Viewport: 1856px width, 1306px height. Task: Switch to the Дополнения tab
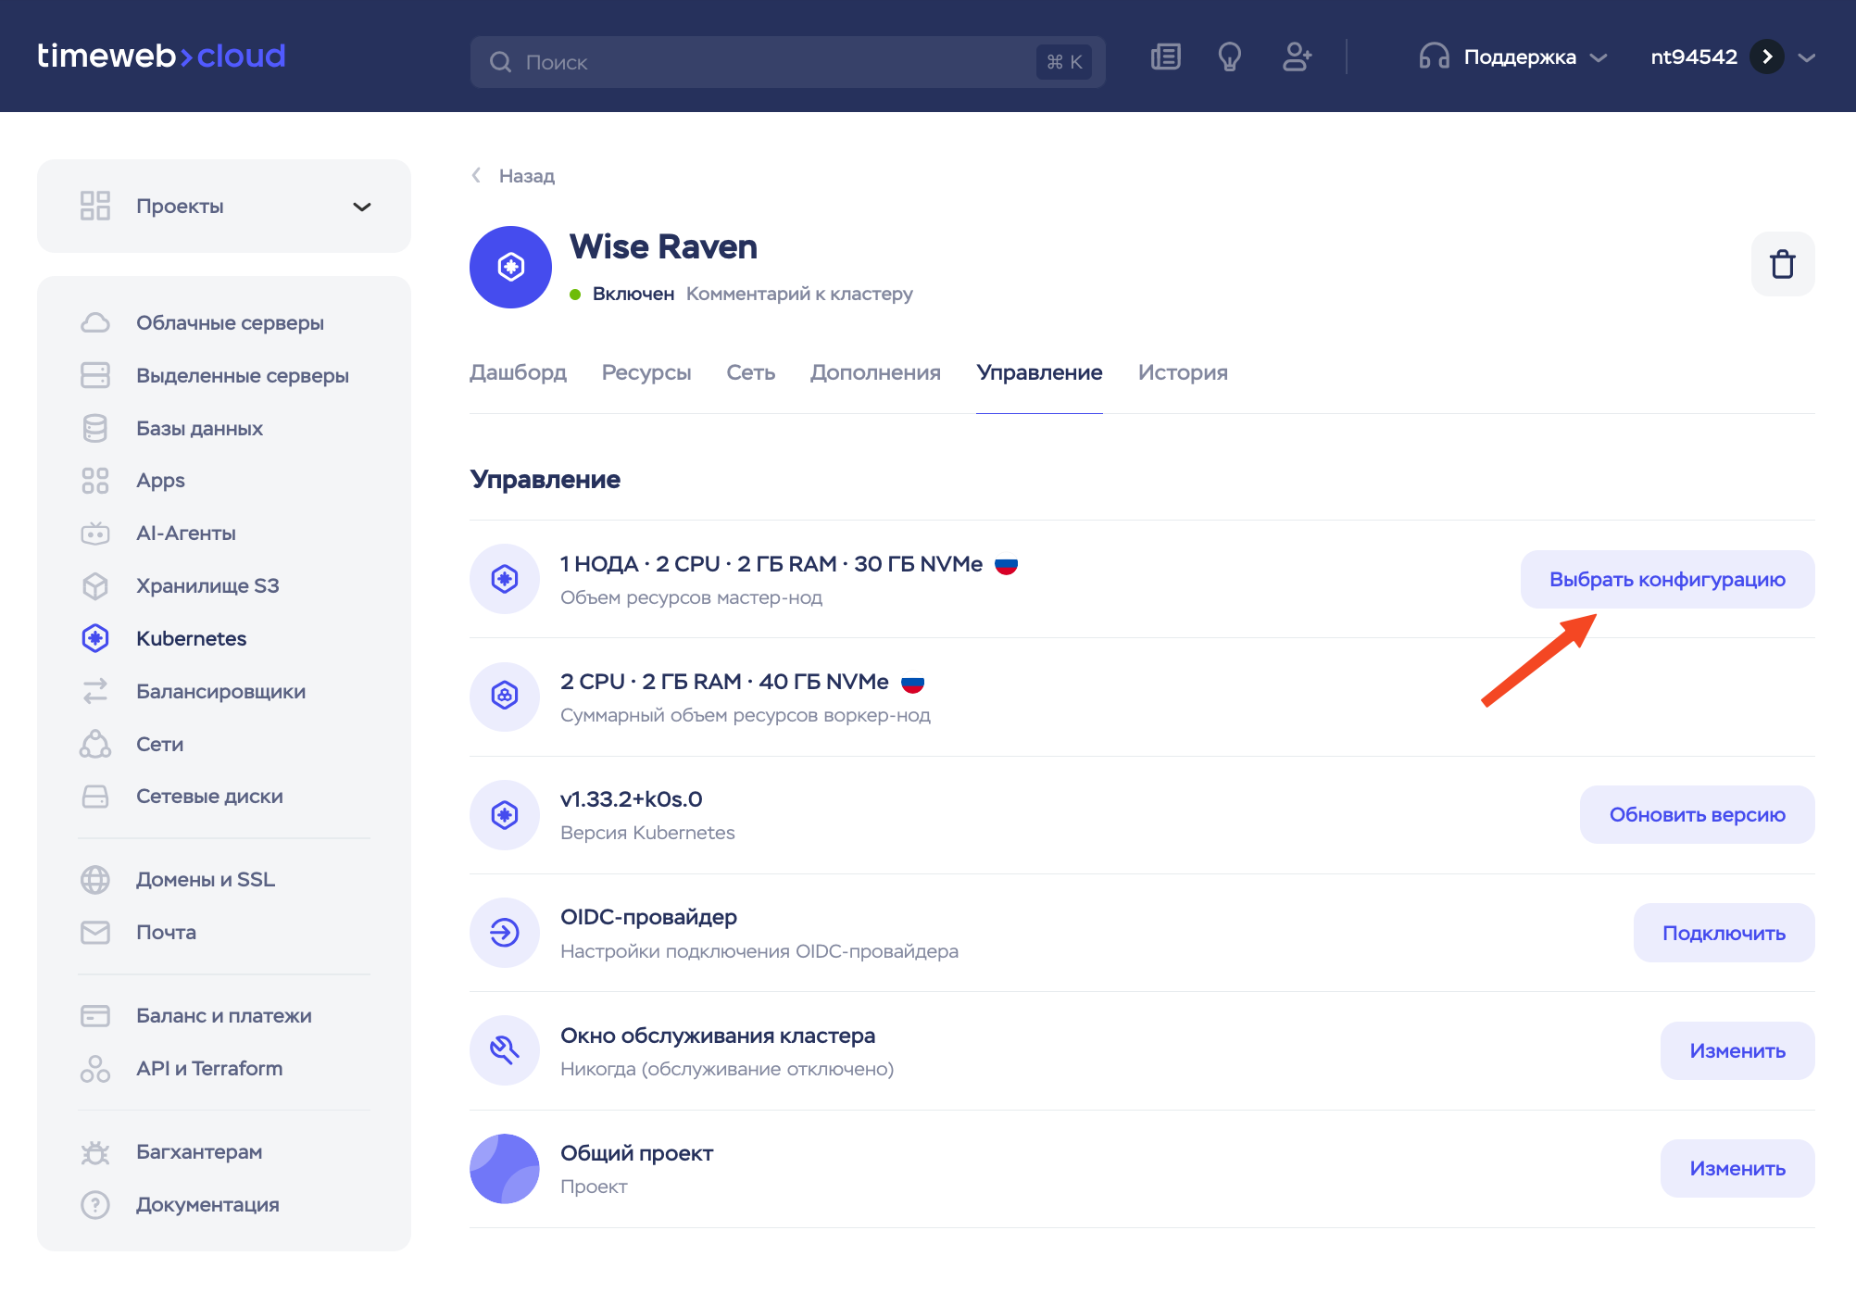coord(875,372)
